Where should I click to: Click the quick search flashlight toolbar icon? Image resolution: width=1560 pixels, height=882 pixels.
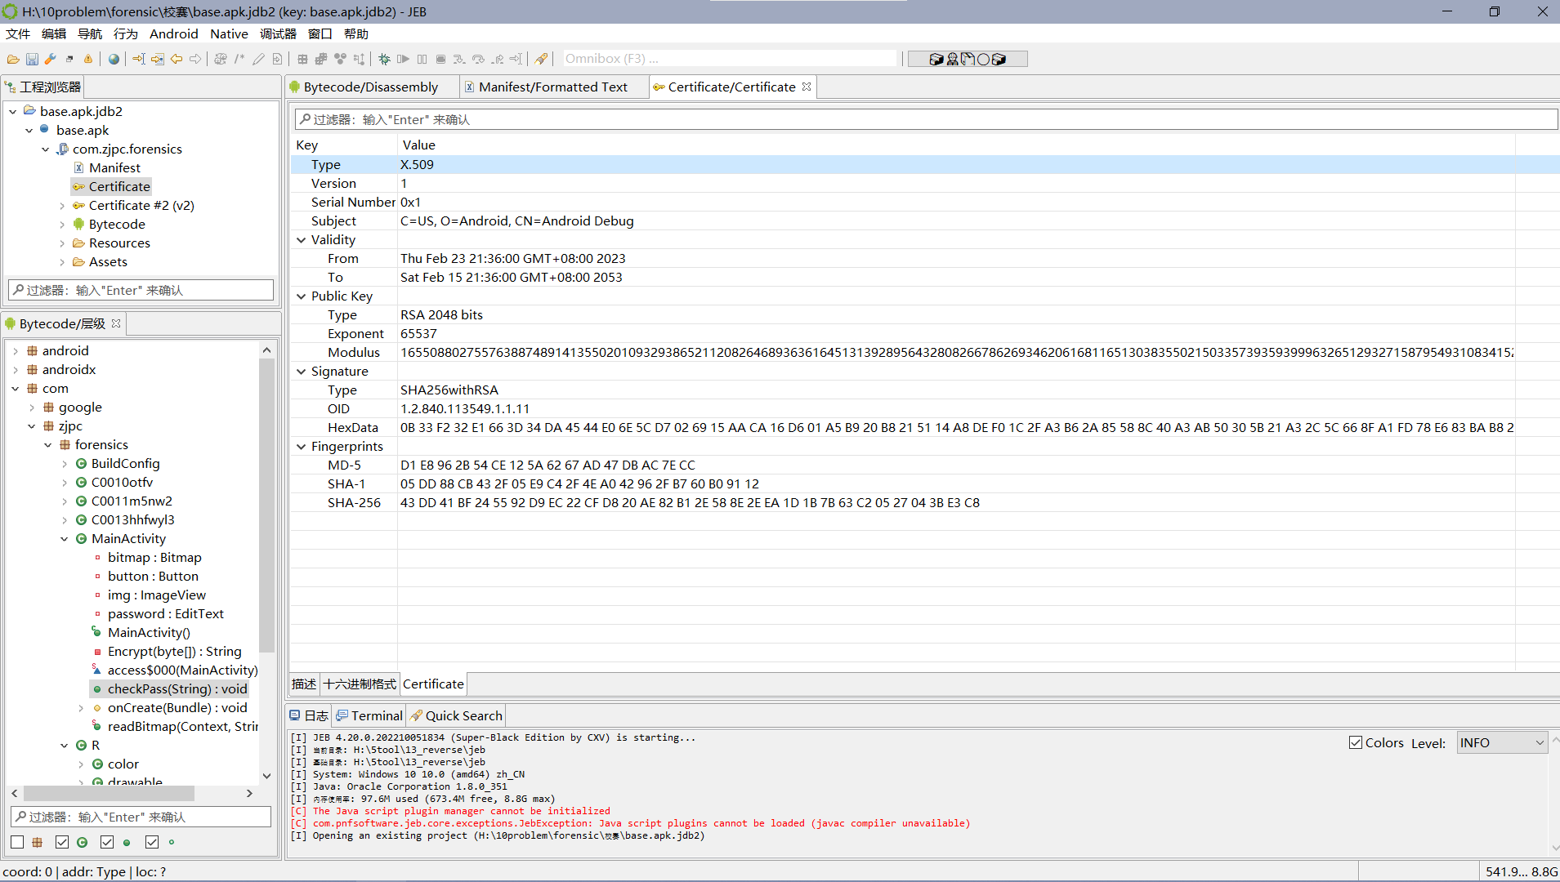coord(541,59)
